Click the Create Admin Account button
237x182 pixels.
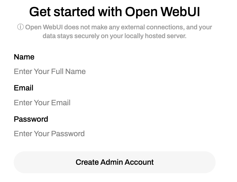coord(115,162)
